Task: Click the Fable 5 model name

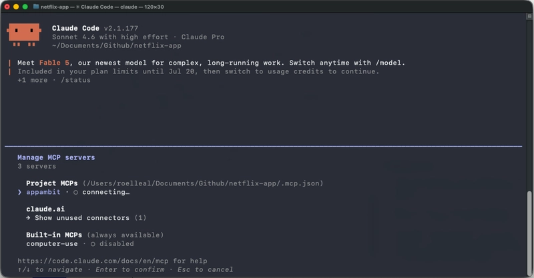Action: [x=54, y=63]
